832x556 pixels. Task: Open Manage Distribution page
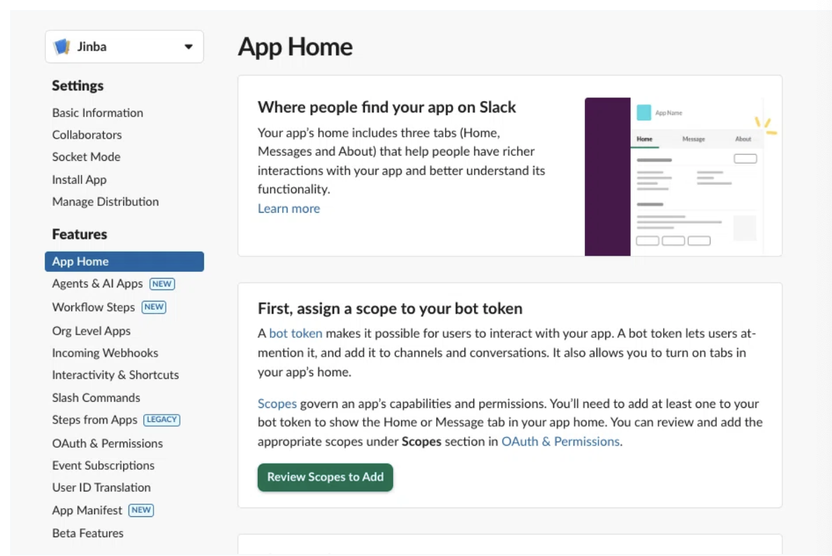pyautogui.click(x=106, y=201)
